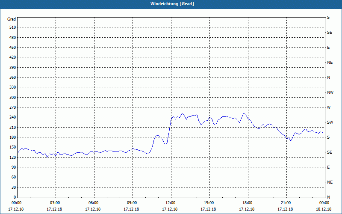Click the SE compass label near the 480 line

click(330, 33)
